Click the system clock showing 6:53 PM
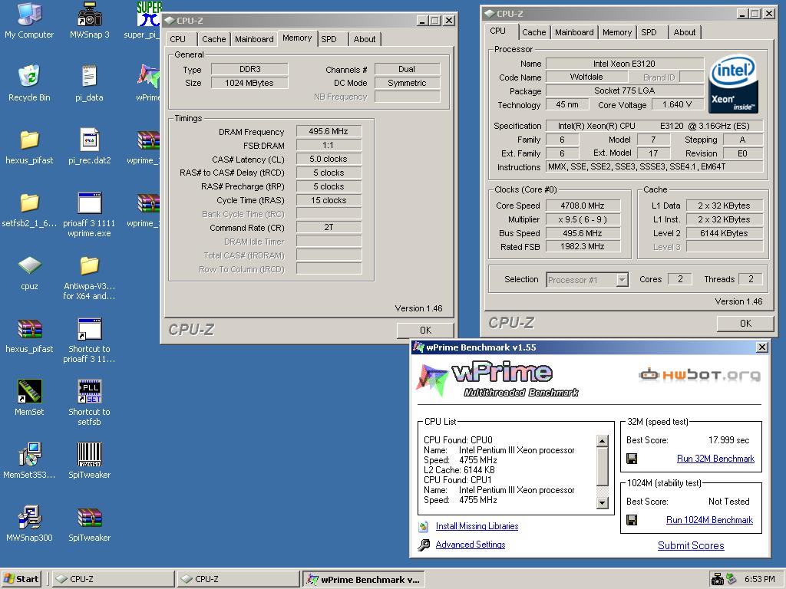 [x=759, y=579]
